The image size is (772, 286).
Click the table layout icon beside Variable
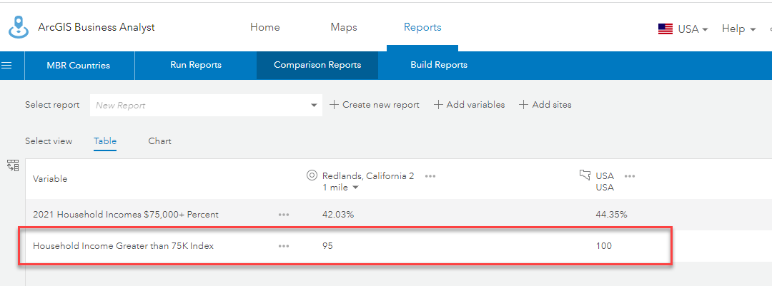(13, 165)
